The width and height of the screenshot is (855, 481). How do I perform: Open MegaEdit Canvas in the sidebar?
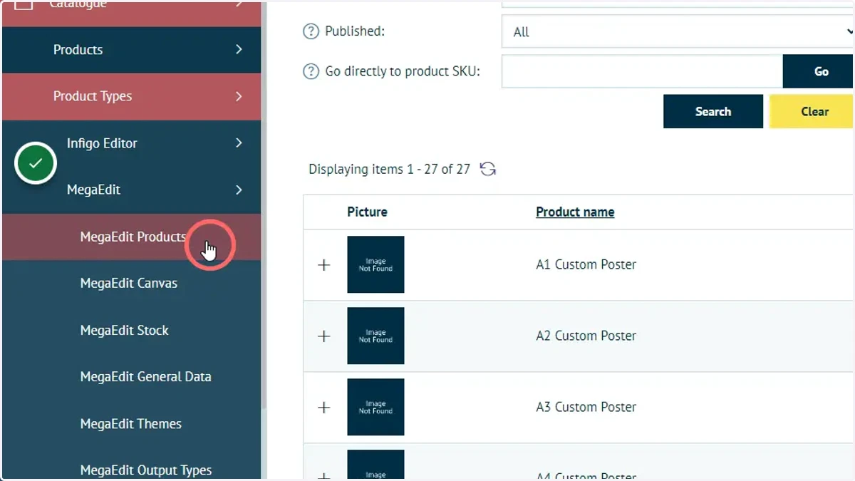click(131, 283)
